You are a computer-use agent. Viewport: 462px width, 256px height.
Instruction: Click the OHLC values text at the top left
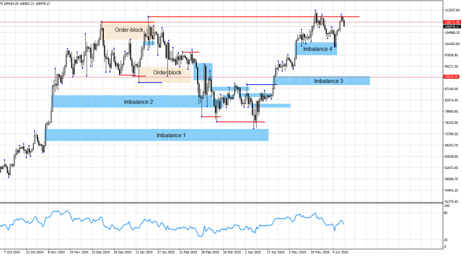point(26,4)
